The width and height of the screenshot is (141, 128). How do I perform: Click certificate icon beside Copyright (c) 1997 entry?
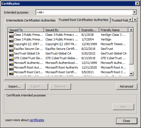coord(11,44)
